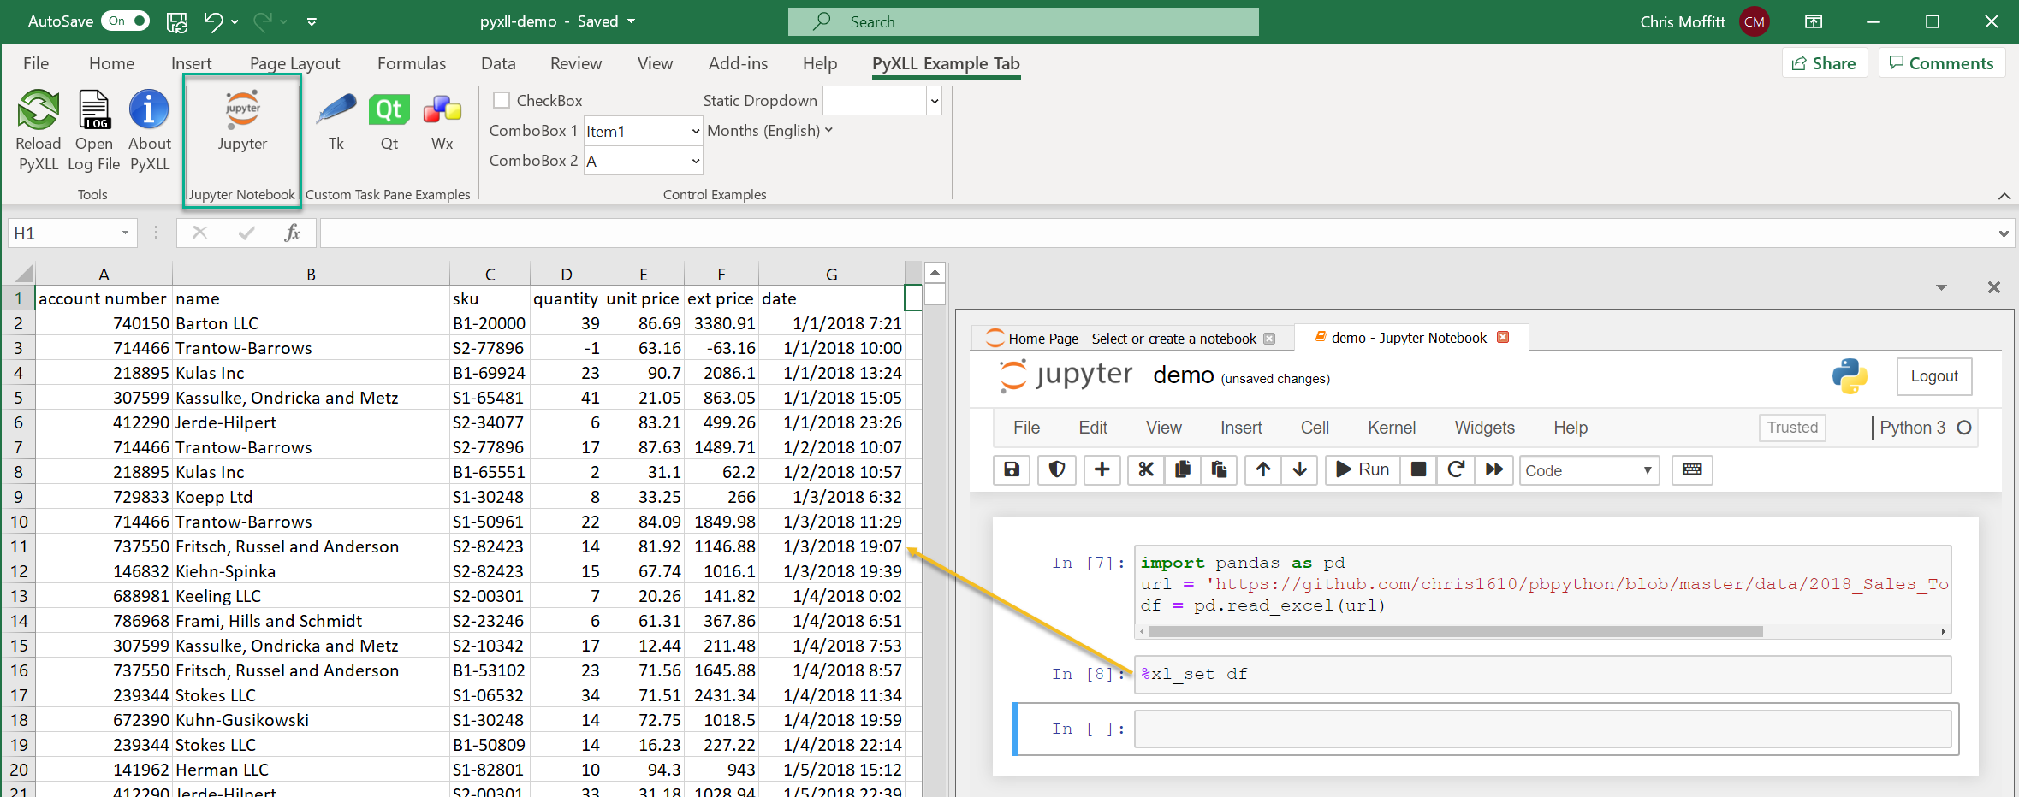Click the empty notebook input cell
The width and height of the screenshot is (2019, 797).
1541,729
